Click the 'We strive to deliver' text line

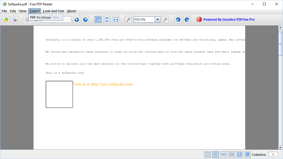[x=138, y=64]
